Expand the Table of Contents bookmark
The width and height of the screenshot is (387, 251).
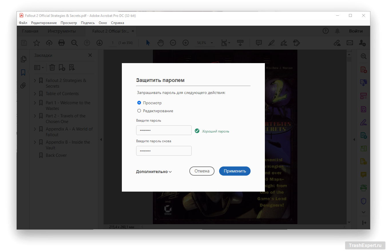[35, 94]
